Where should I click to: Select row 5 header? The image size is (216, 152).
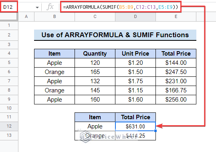[x=9, y=62]
